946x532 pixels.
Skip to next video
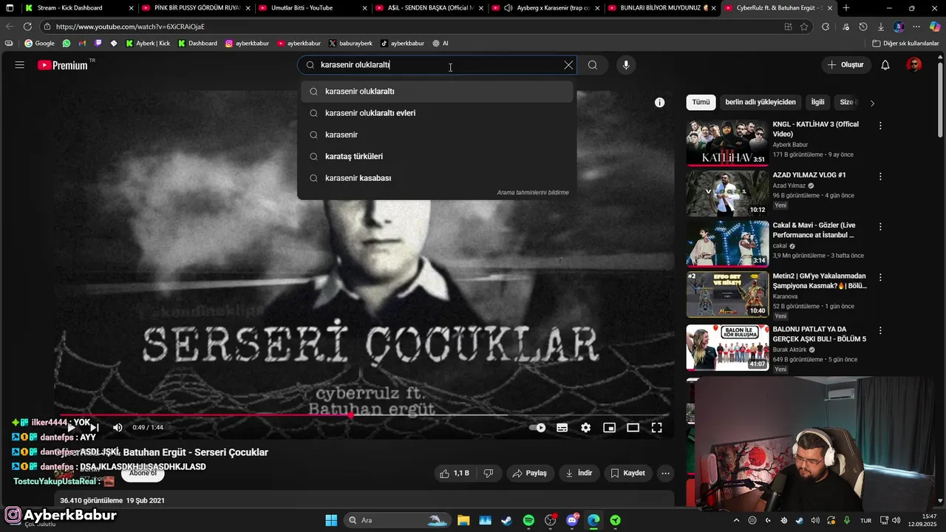[95, 427]
